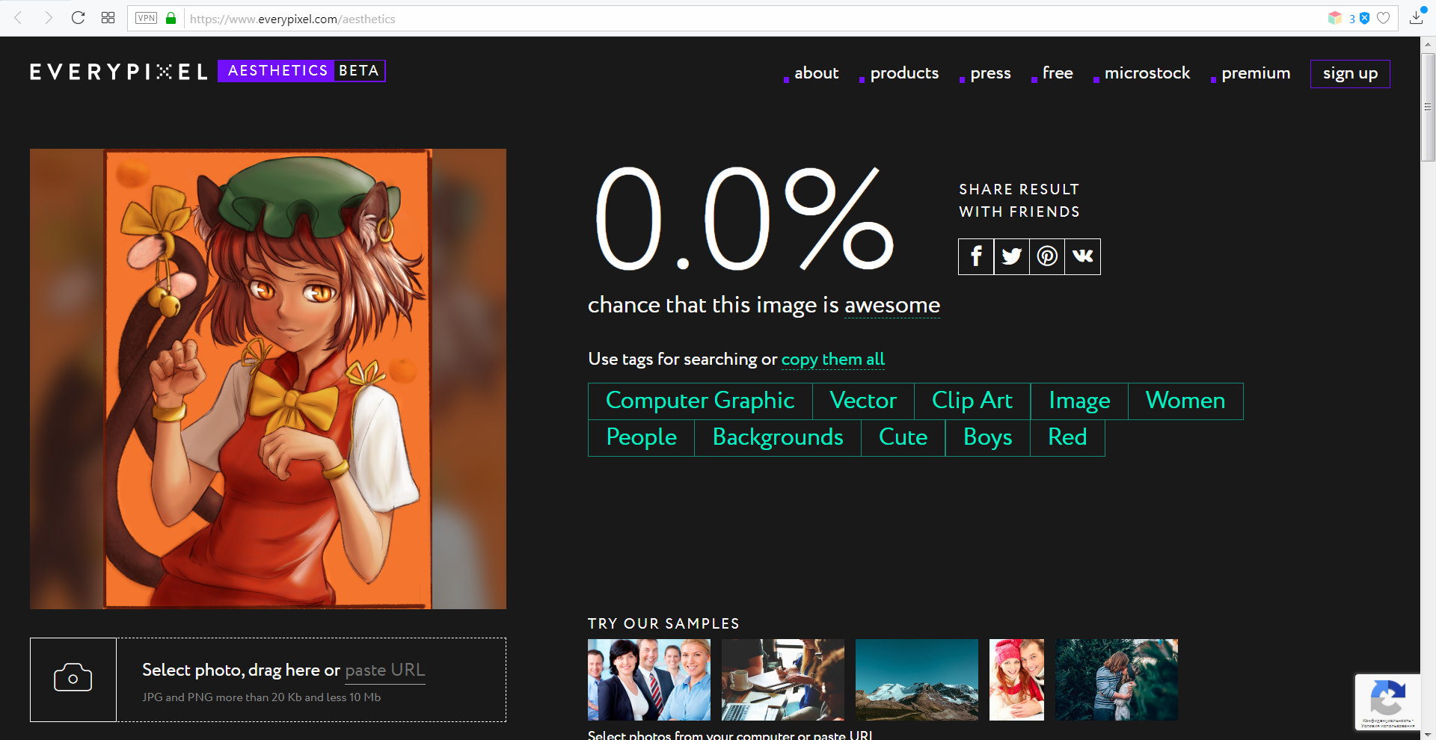Select the Backgrounds tag
This screenshot has height=740, width=1436.
778,438
